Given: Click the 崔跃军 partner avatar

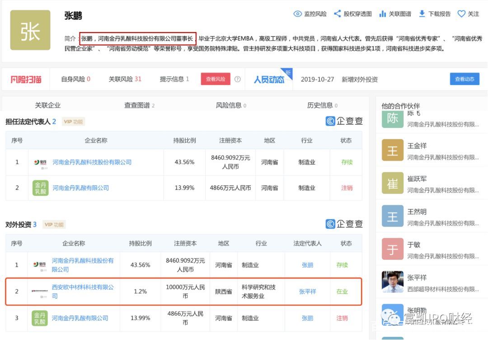Looking at the screenshot, I should [393, 184].
